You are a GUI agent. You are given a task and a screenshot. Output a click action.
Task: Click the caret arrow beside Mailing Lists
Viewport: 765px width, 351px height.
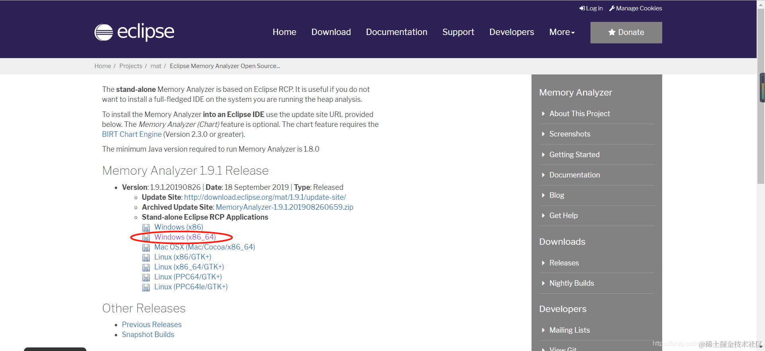543,330
